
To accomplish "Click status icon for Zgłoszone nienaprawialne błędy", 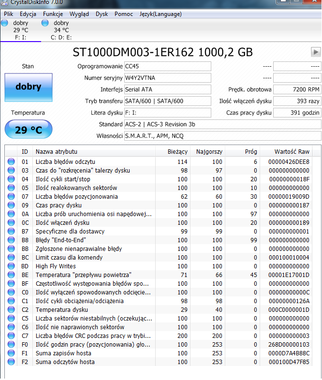I will point(11,248).
